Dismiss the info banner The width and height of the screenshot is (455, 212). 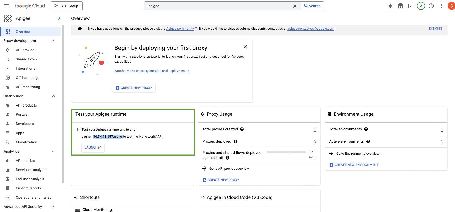tap(436, 29)
